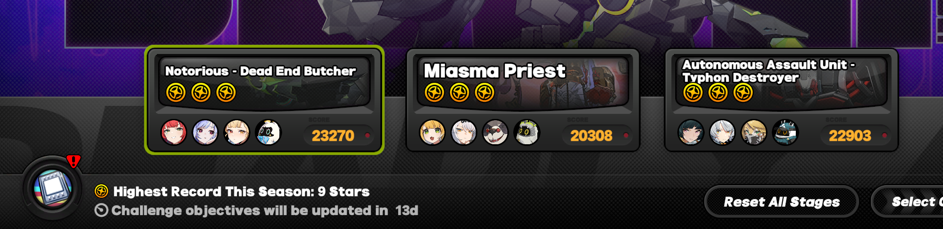Click the 20308 score on Miasma Priest
Image resolution: width=943 pixels, height=229 pixels.
coord(591,136)
